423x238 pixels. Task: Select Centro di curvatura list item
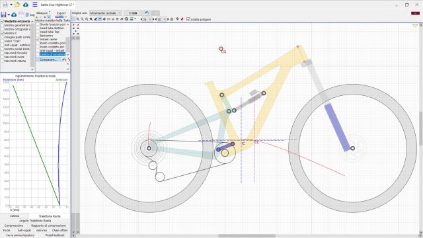[x=52, y=54]
